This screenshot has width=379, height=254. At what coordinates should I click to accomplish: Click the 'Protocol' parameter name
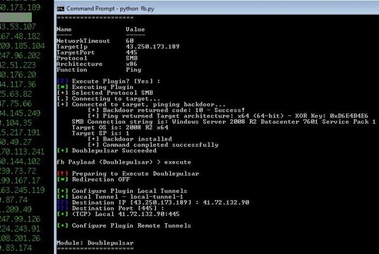click(x=72, y=58)
